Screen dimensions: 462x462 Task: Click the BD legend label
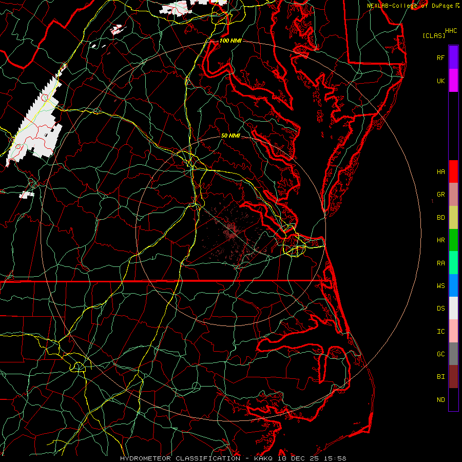pos(441,218)
